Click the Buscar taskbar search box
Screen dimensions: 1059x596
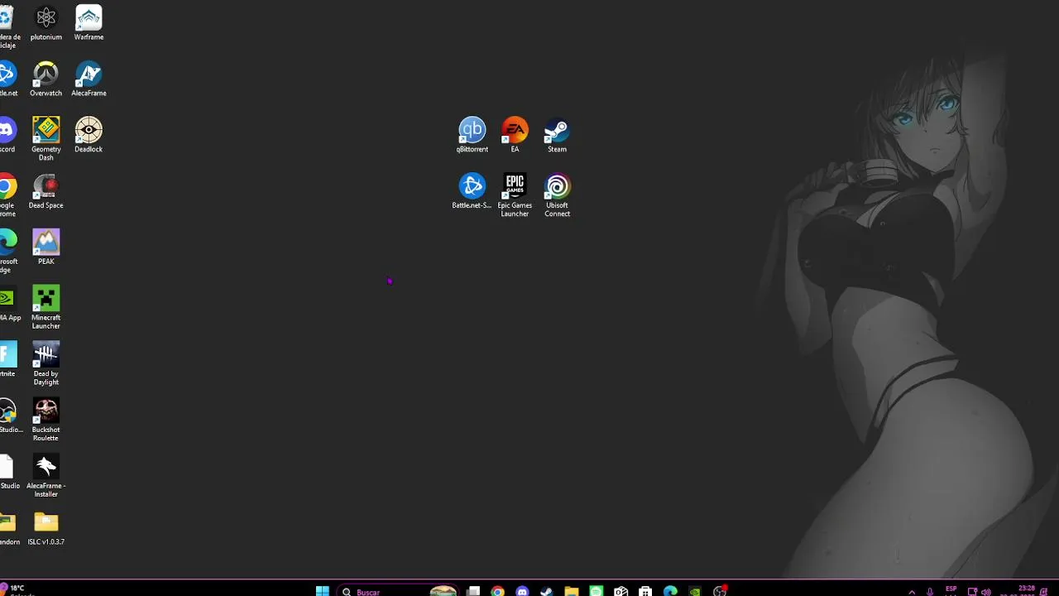397,591
